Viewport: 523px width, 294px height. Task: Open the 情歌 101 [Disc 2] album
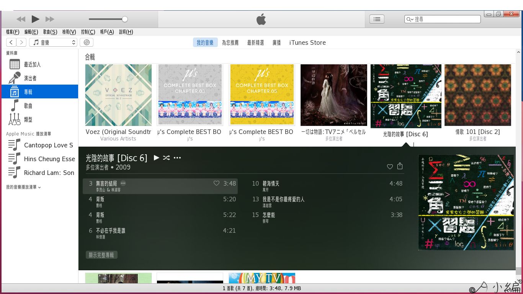[478, 95]
